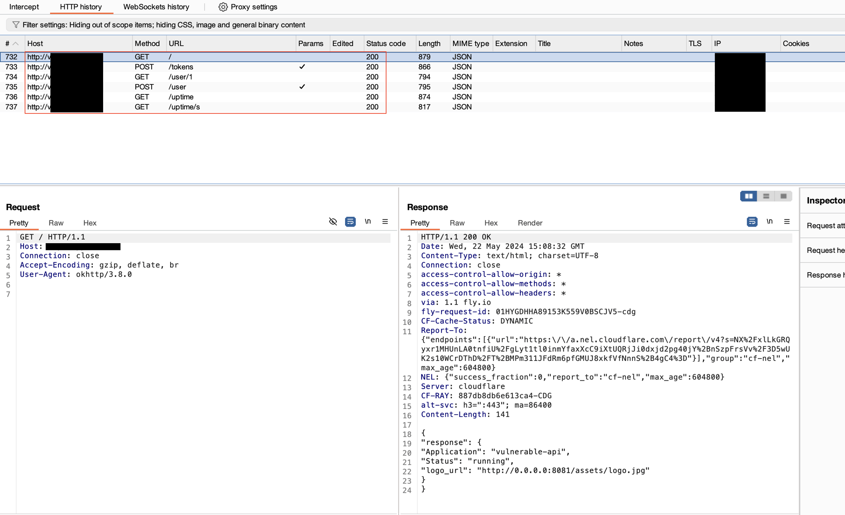Click the filter settings funnel icon

click(x=16, y=24)
